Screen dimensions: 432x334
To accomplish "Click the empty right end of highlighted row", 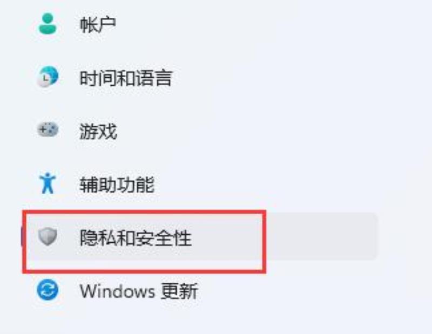I will coord(321,236).
